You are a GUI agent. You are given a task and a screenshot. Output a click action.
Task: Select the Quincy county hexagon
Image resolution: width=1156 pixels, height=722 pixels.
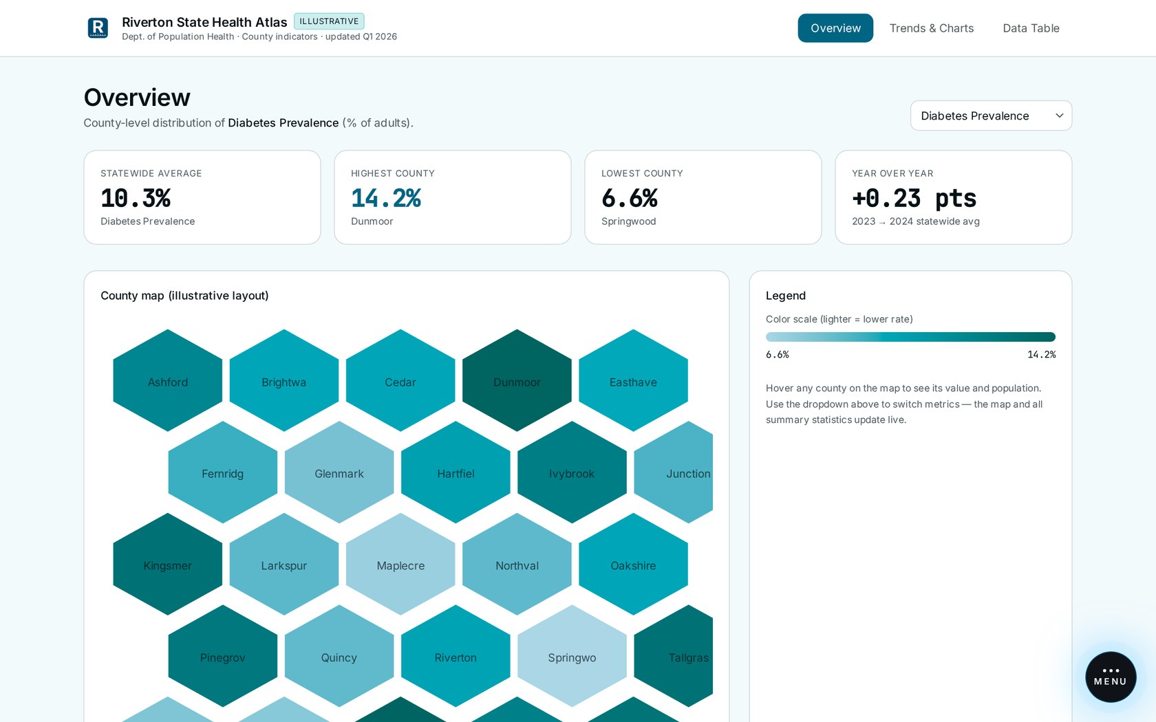pos(339,656)
